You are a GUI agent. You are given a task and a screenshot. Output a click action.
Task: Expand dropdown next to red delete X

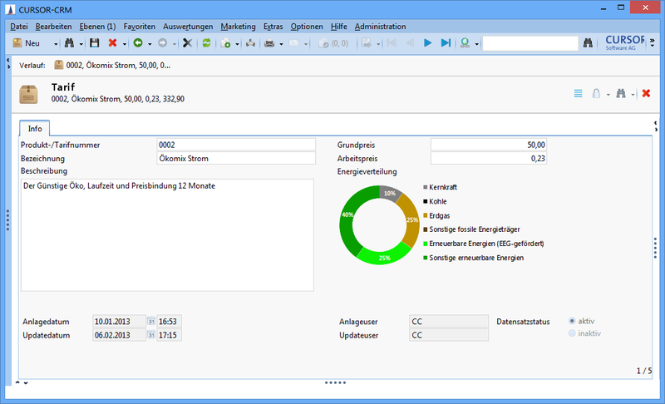[x=125, y=42]
